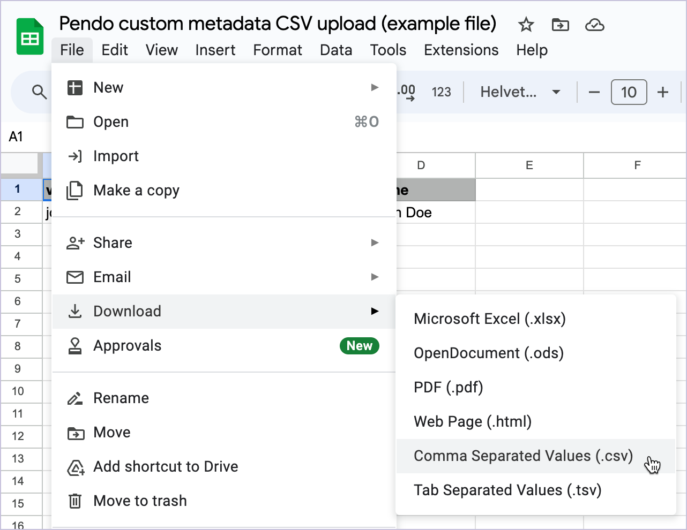
Task: Select row 2 header
Action: [x=21, y=211]
